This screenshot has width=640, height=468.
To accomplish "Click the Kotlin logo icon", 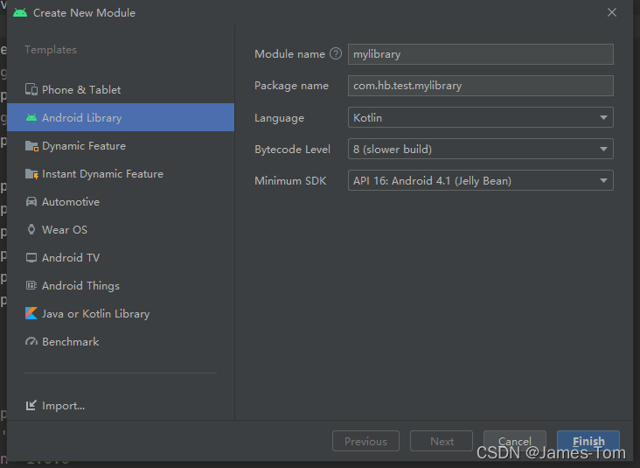I will [31, 314].
